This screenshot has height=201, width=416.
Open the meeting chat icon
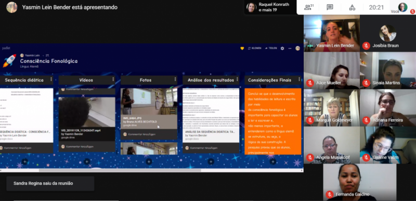coord(330,7)
